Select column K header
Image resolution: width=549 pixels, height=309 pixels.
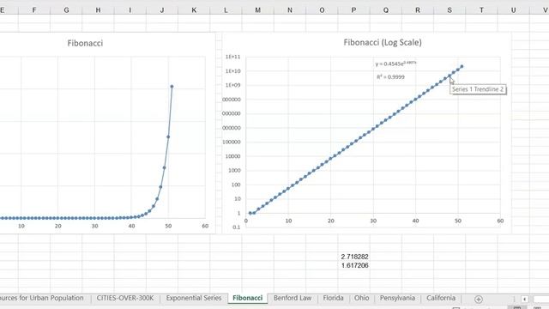(194, 10)
